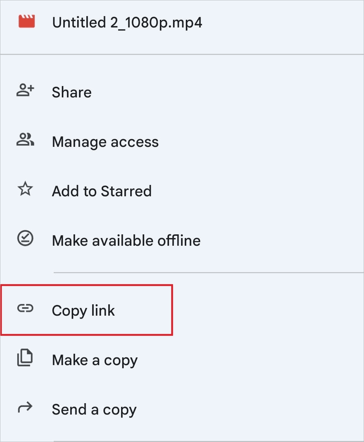This screenshot has width=364, height=442.
Task: Select the highlighted Copy link option
Action: tap(83, 310)
